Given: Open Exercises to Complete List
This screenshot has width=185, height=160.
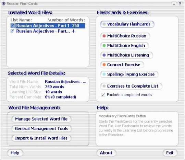Looking at the screenshot, I should point(131,86).
